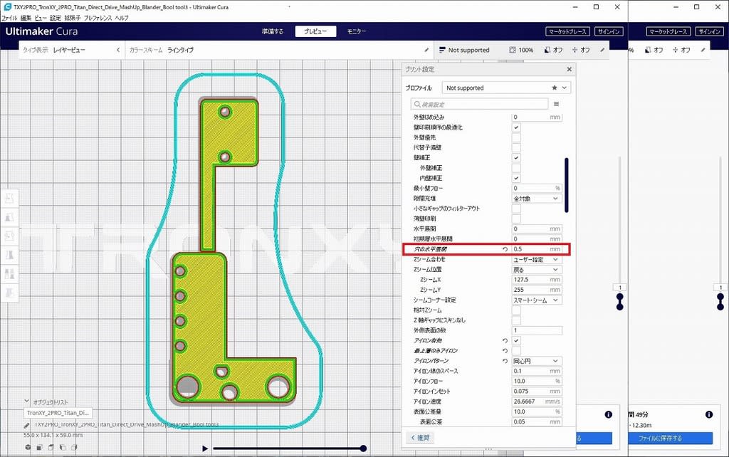Toggle 相対Zシーム checkbox
729x457 pixels.
pos(516,310)
